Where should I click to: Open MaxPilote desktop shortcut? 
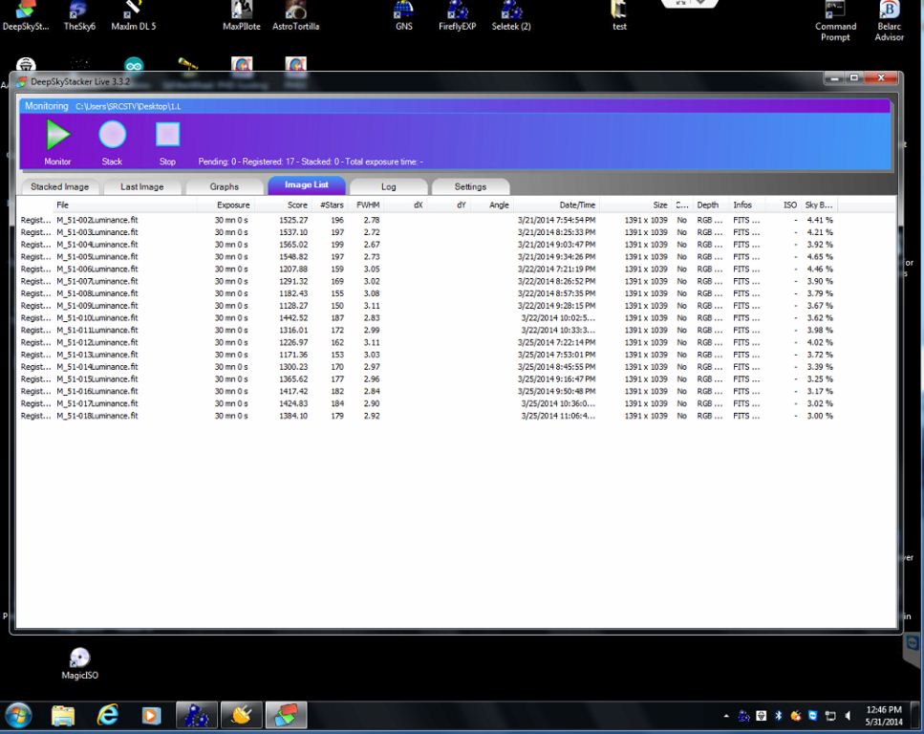coord(242,16)
